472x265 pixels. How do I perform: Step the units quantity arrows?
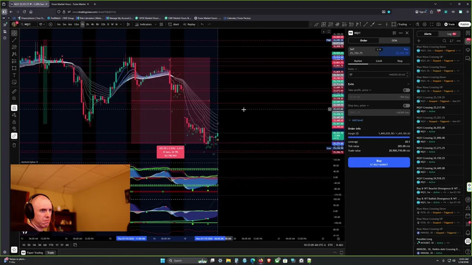(407, 75)
